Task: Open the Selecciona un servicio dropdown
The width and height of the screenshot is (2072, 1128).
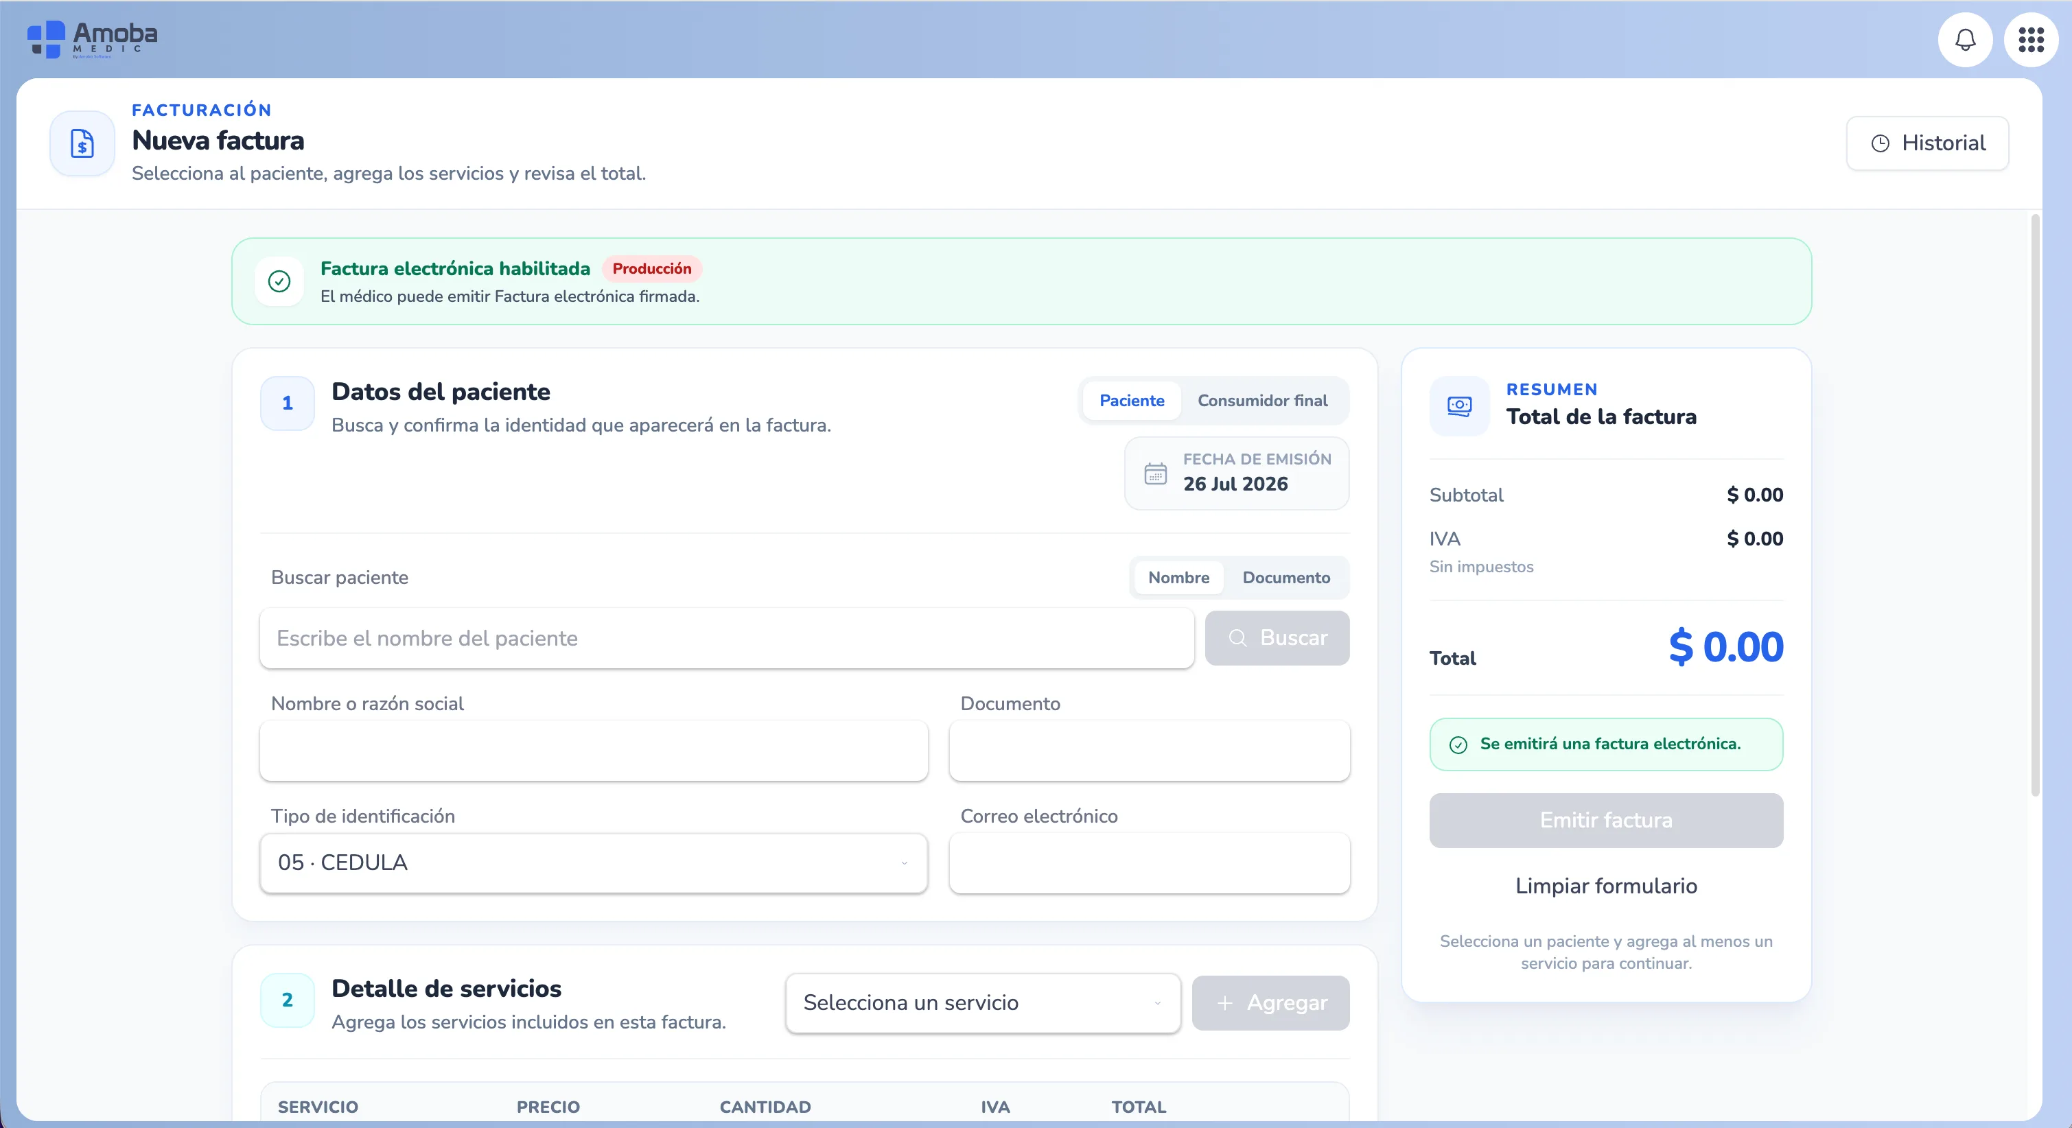Action: 983,1002
